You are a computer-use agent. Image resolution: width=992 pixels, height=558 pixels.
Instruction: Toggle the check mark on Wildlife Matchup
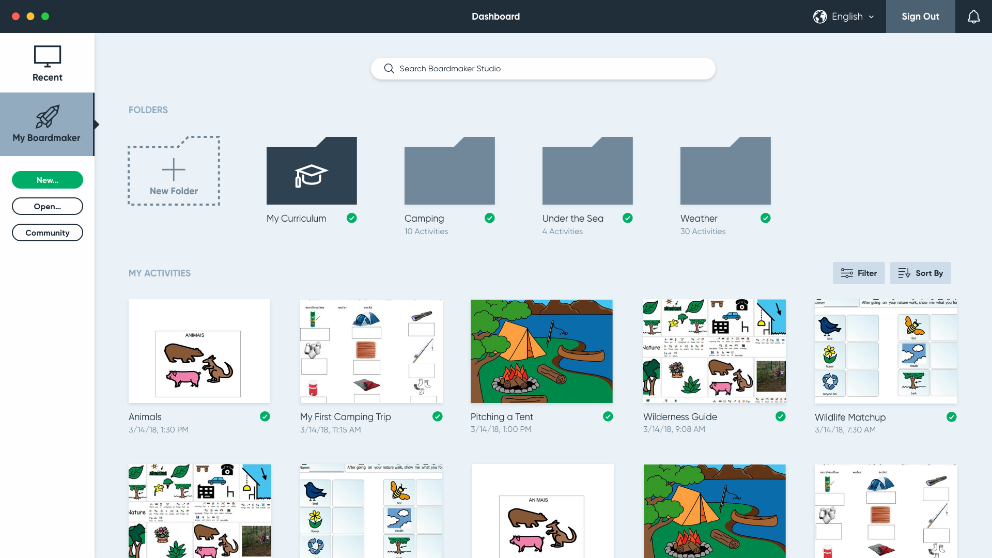[952, 417]
